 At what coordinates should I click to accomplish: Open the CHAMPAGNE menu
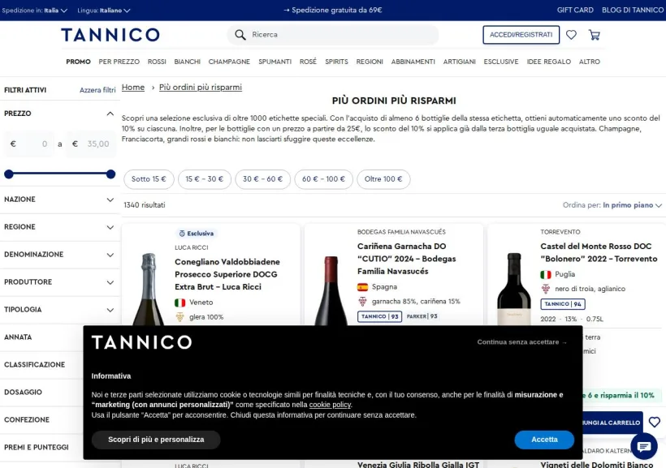click(x=229, y=62)
